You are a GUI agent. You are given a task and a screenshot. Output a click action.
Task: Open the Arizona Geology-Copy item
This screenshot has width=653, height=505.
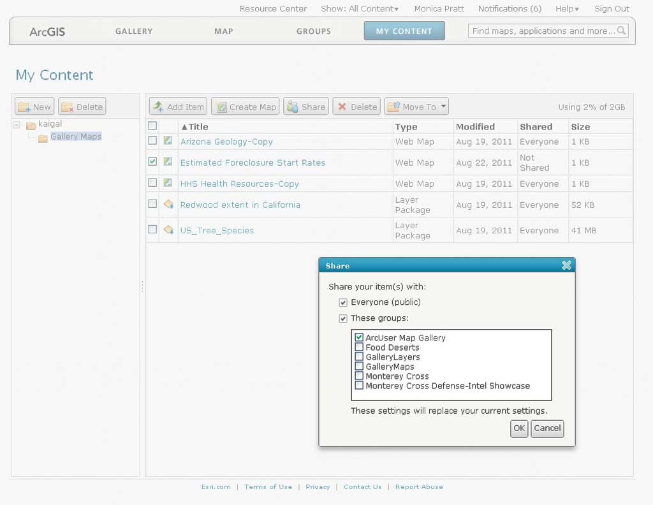pyautogui.click(x=226, y=142)
